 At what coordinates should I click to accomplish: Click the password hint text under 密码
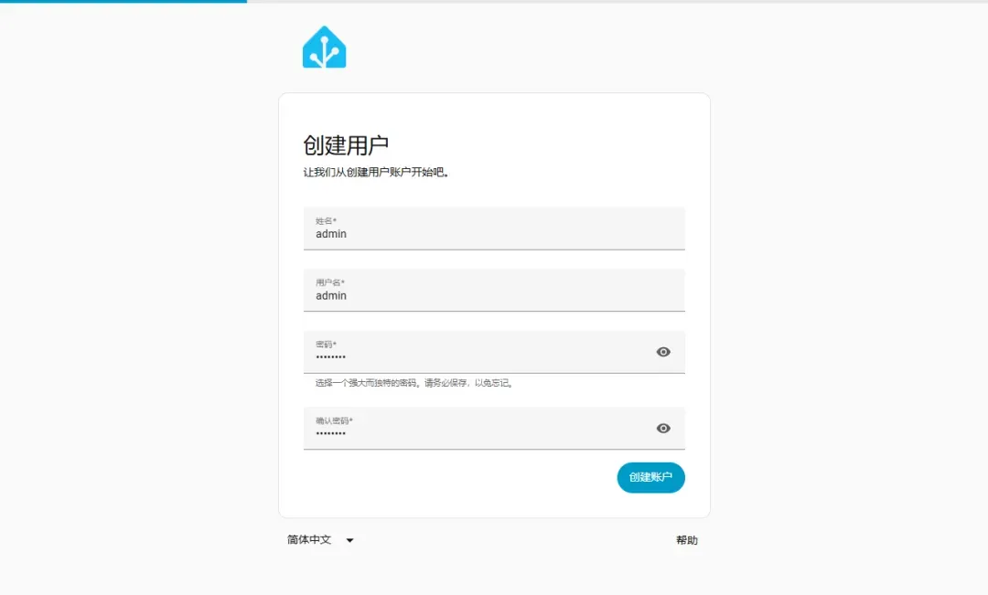pyautogui.click(x=414, y=383)
